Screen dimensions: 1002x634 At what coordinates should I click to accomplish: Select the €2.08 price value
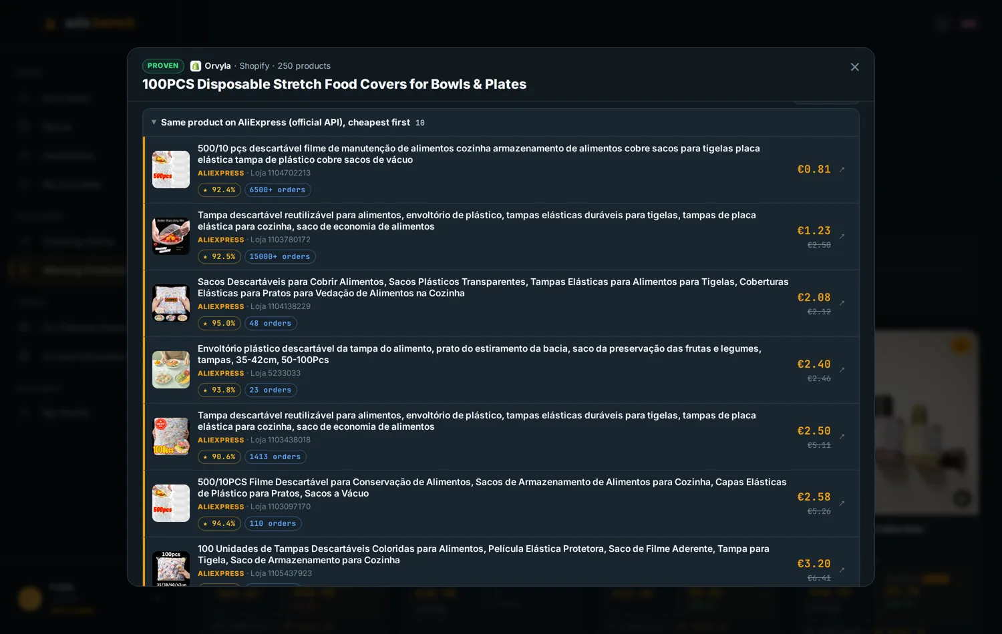click(814, 298)
